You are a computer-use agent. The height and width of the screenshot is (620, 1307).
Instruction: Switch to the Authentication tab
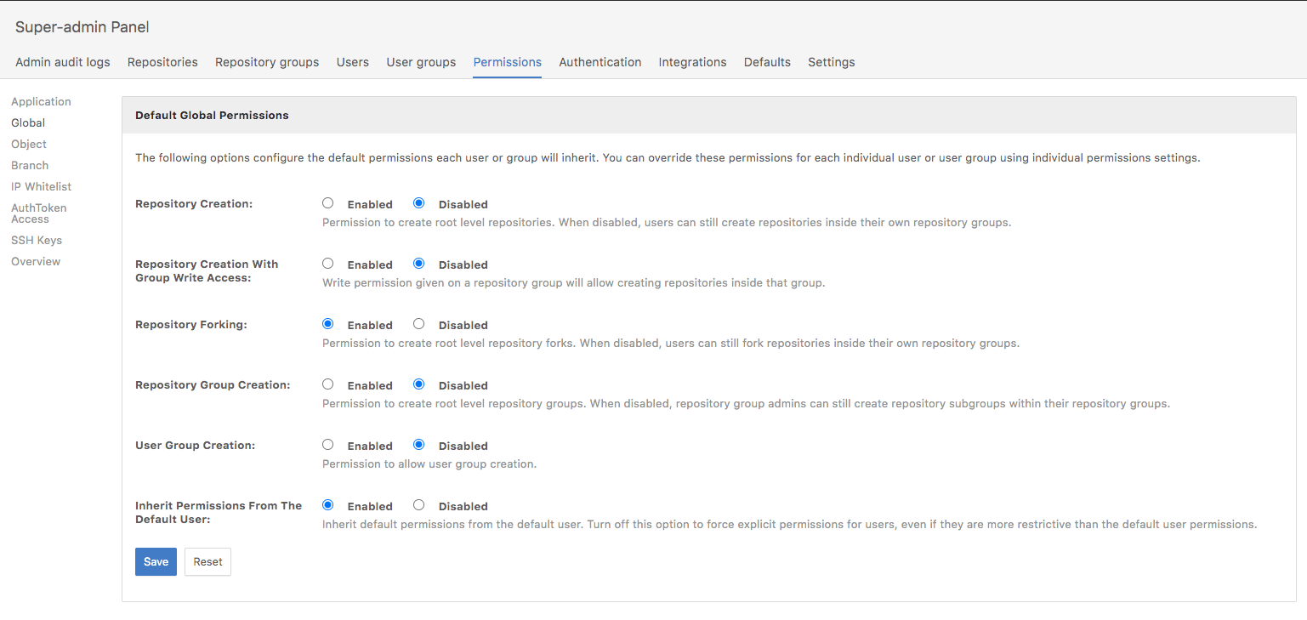(600, 62)
